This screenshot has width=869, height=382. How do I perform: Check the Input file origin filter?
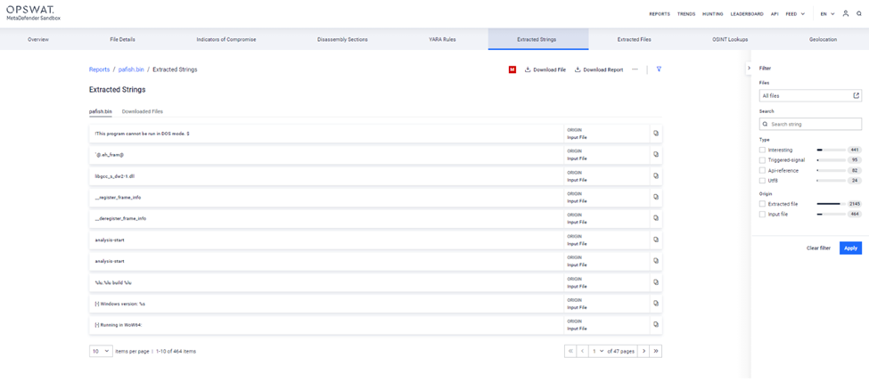763,214
